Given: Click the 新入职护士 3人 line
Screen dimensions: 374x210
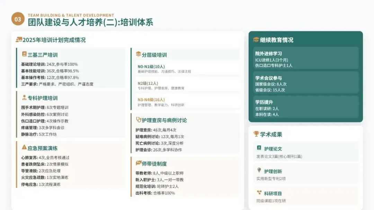Looking at the screenshot, I should point(160,180).
